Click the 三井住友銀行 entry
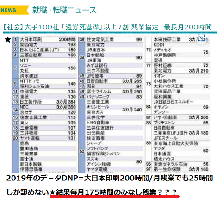The image size is (217, 204). point(100,128)
